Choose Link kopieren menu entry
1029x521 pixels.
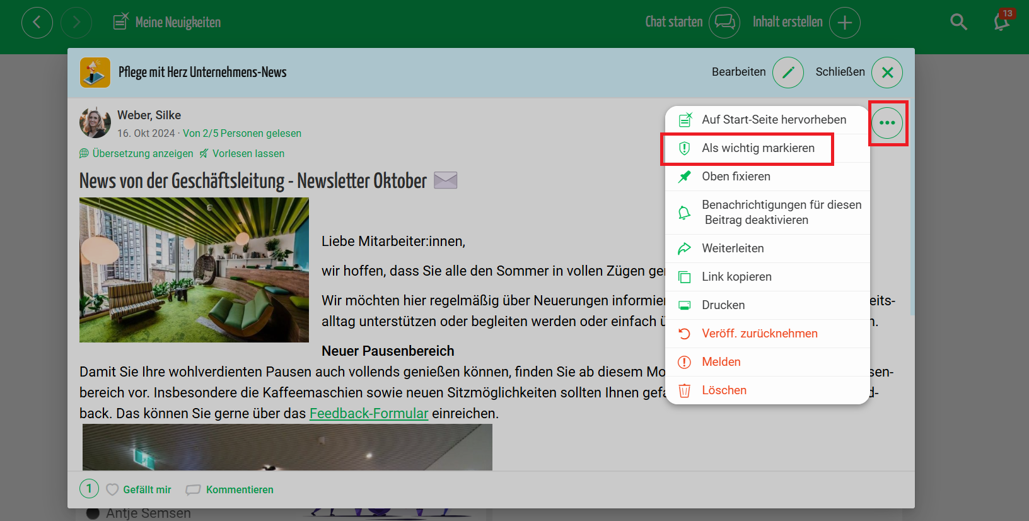pyautogui.click(x=736, y=277)
